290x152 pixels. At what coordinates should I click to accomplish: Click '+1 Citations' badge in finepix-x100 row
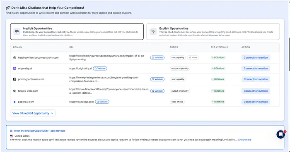coord(218,91)
